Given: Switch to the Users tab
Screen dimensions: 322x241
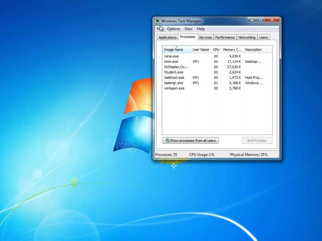Looking at the screenshot, I should click(263, 37).
